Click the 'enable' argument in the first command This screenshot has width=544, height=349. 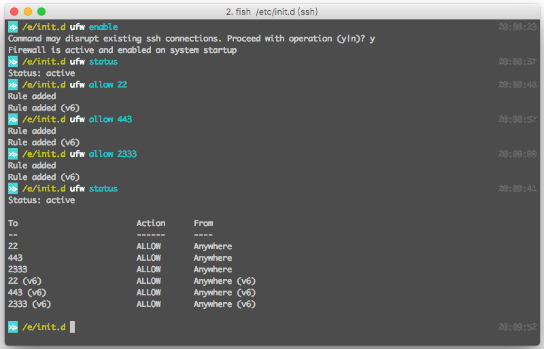pyautogui.click(x=103, y=27)
